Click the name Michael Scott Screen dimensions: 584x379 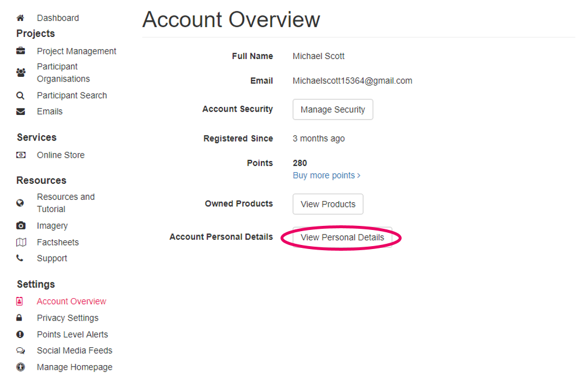point(319,56)
